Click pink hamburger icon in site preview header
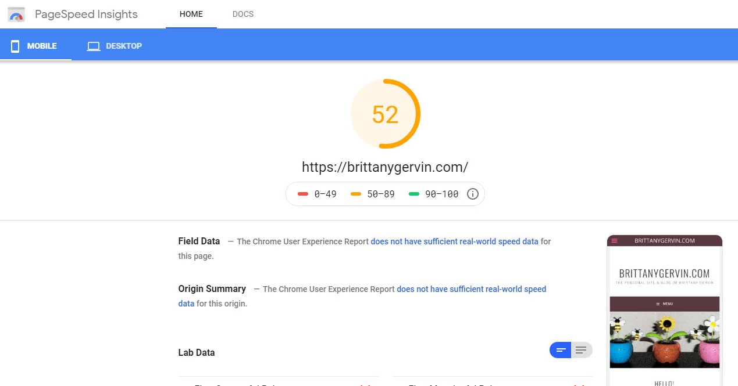The width and height of the screenshot is (738, 386). pyautogui.click(x=614, y=241)
